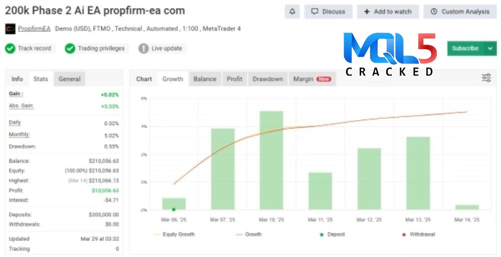Click the Mar 10 growth bar
This screenshot has height=257, width=501.
[x=271, y=160]
